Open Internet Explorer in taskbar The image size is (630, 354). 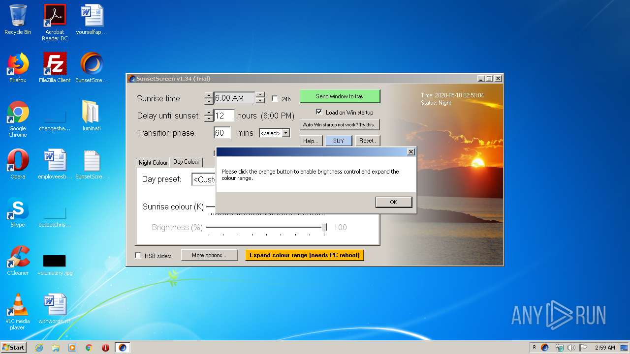pos(39,348)
